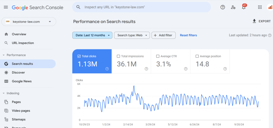Image resolution: width=273 pixels, height=128 pixels.
Task: Click the Last updated: 2 hours ago text
Action: 248,35
